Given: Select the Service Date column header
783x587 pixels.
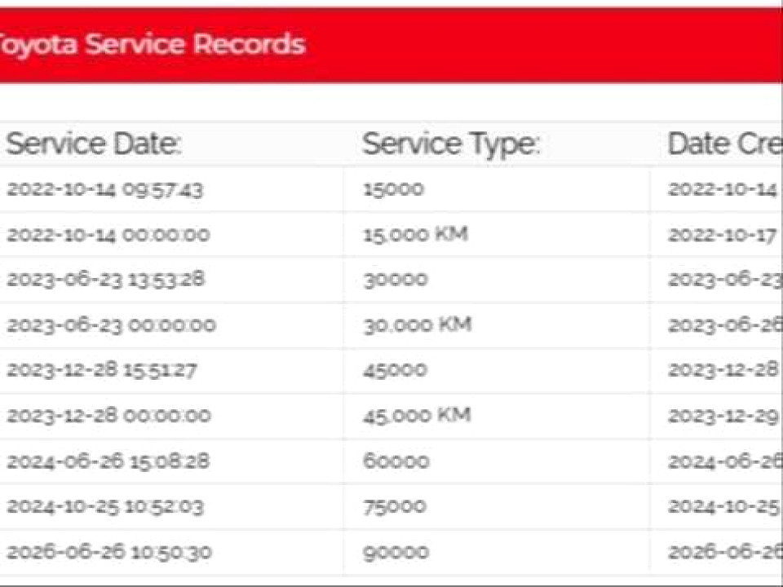Looking at the screenshot, I should (93, 143).
